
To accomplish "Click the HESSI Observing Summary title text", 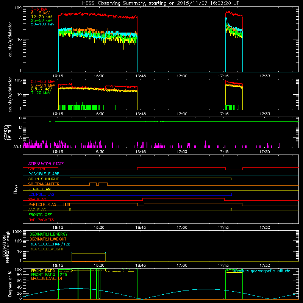I will click(161, 3).
